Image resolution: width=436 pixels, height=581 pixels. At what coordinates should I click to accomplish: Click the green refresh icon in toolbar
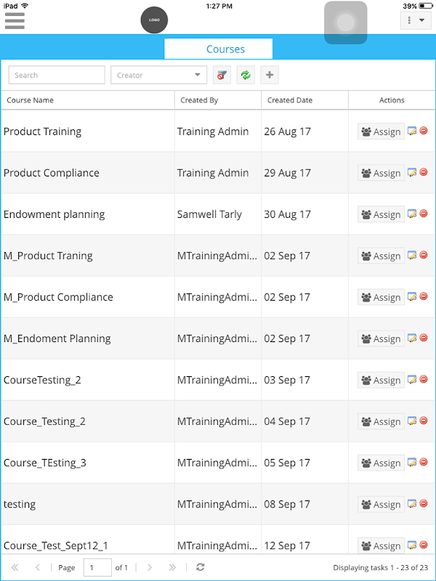246,75
